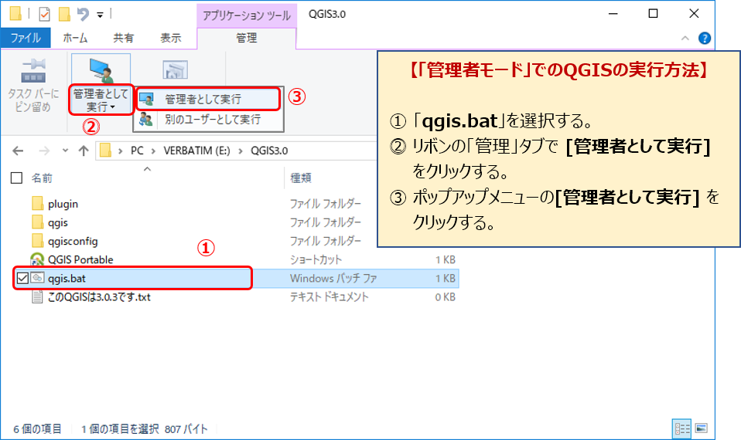
Task: Switch to the 共有 ribbon tab
Action: click(123, 38)
